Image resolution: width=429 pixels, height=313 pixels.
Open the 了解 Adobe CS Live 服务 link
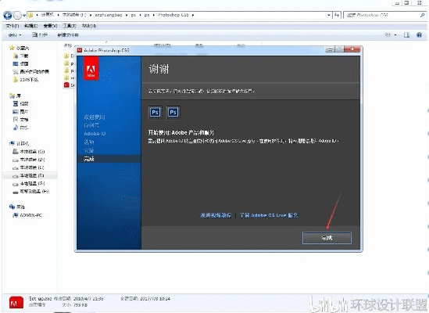(x=269, y=215)
